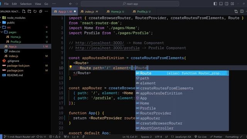Toggle the primary side bar
The width and height of the screenshot is (247, 139).
tap(215, 4)
